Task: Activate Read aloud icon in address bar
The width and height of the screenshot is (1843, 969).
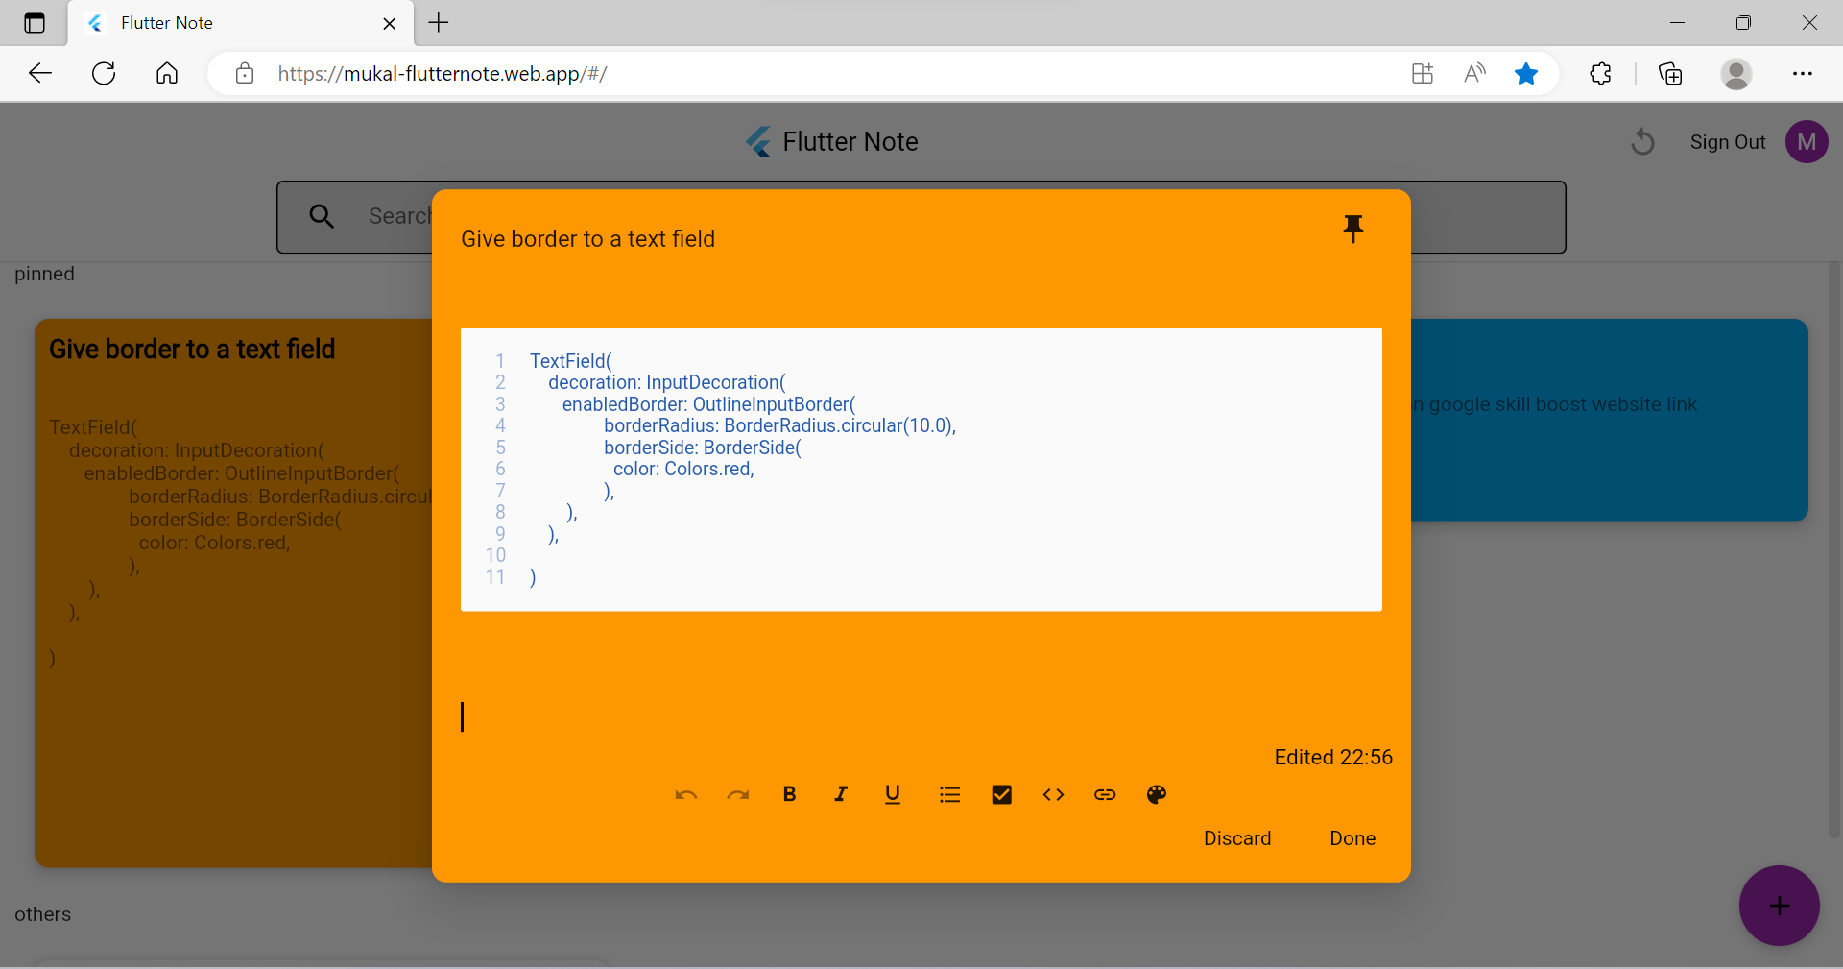Action: 1474,73
